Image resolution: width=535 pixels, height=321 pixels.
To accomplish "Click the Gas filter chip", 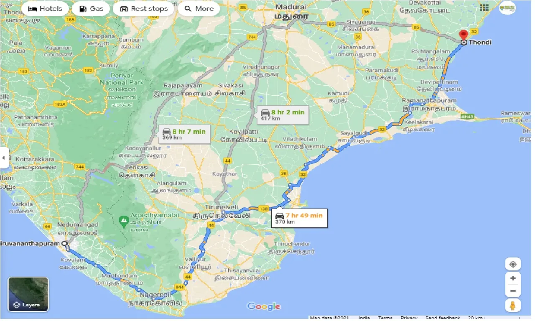I will (91, 9).
